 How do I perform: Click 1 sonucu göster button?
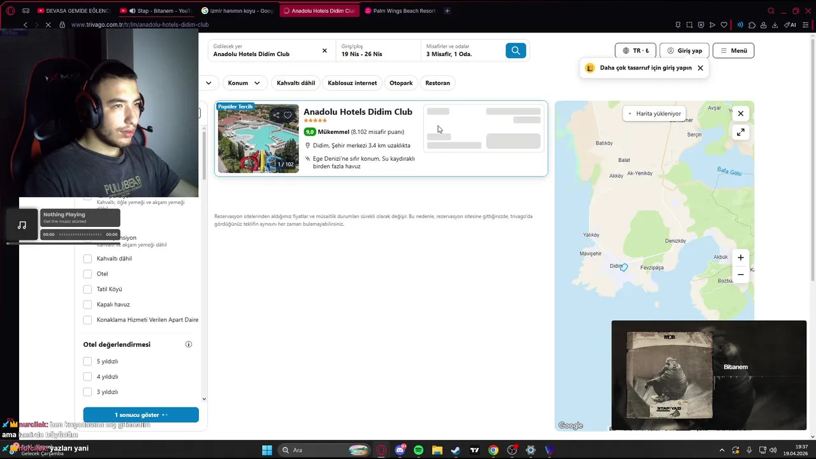pyautogui.click(x=141, y=415)
